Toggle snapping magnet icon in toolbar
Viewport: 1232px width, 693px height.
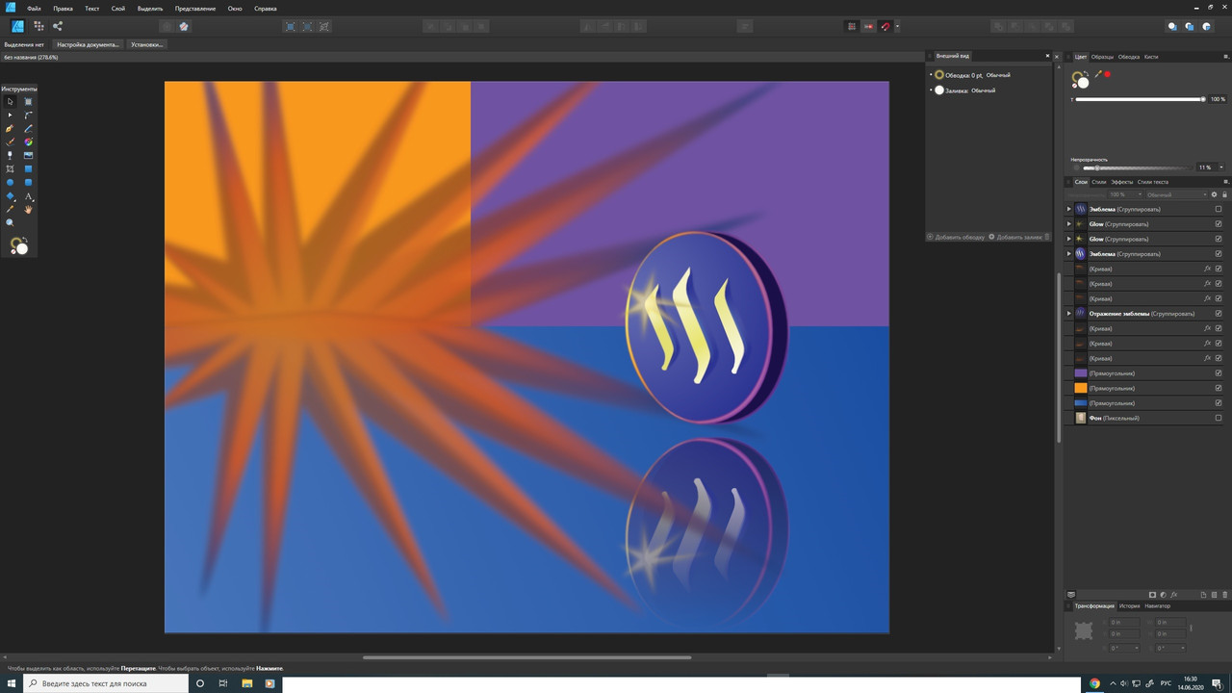(x=885, y=27)
